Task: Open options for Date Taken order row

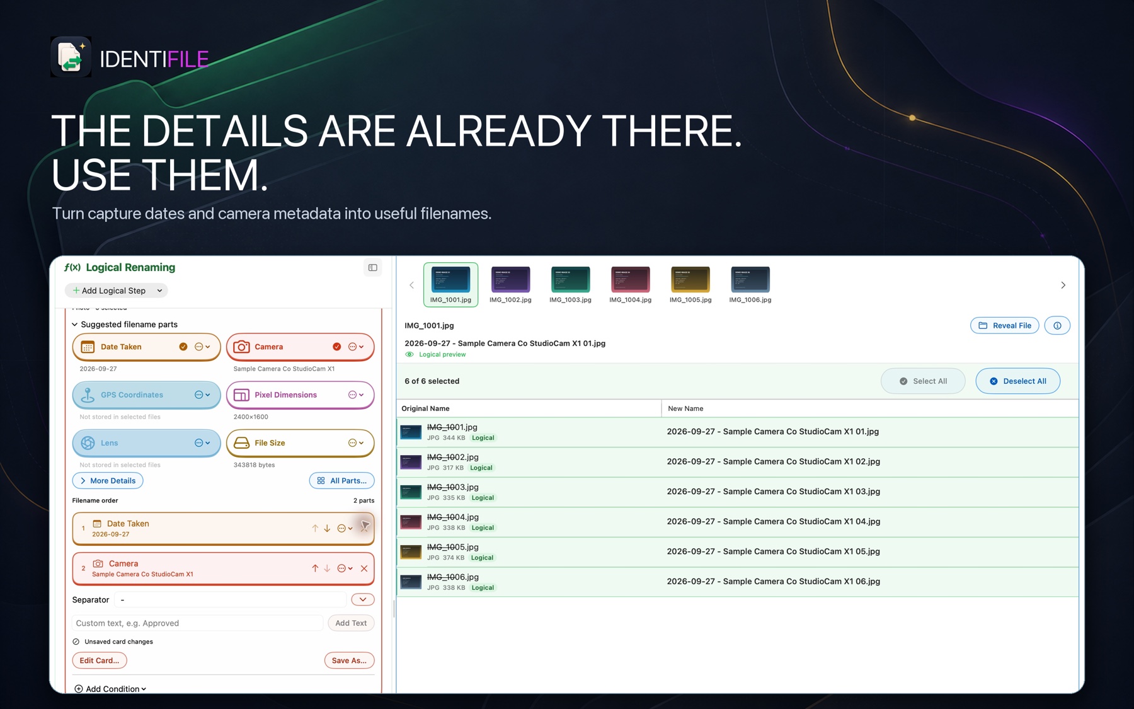Action: [345, 529]
